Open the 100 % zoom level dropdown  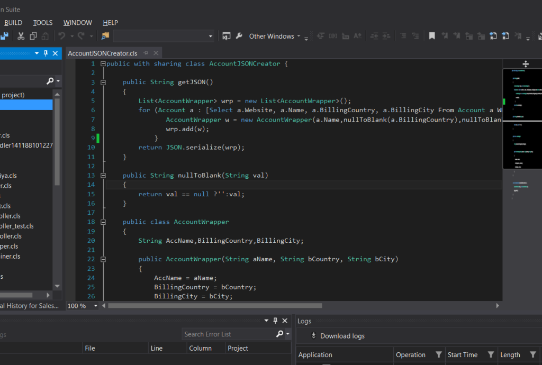click(96, 306)
